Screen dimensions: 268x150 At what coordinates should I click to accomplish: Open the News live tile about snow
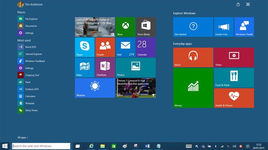point(95,27)
